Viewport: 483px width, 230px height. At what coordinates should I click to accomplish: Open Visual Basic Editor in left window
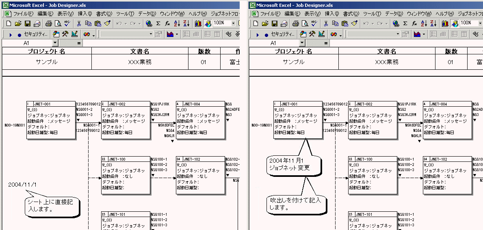coord(56,34)
